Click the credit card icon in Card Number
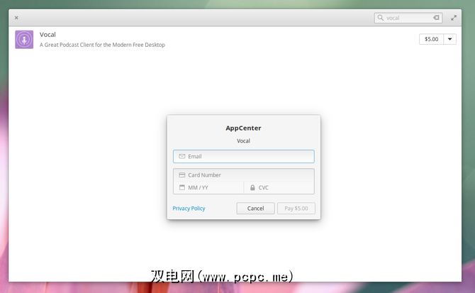Image resolution: width=475 pixels, height=293 pixels. coord(181,175)
